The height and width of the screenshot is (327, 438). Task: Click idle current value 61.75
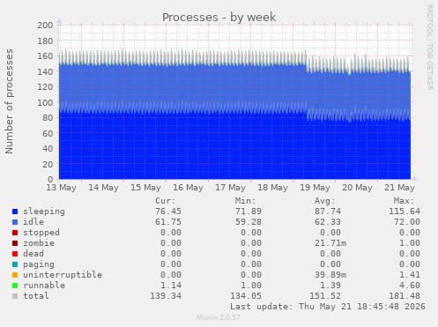pos(168,222)
